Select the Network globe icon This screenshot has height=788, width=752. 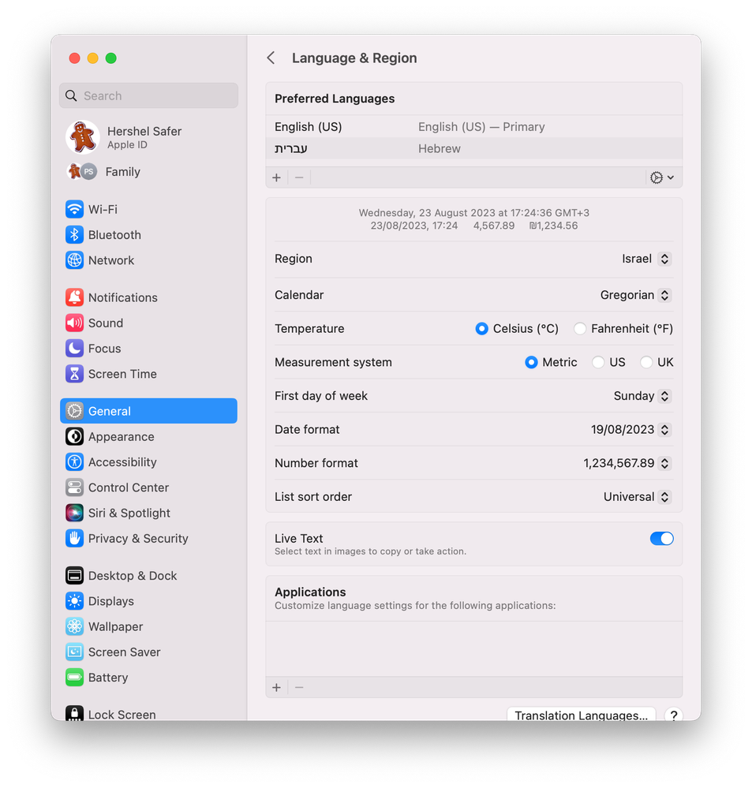pyautogui.click(x=74, y=260)
